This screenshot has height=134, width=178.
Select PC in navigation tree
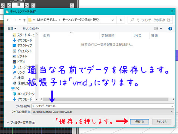(x=15, y=89)
